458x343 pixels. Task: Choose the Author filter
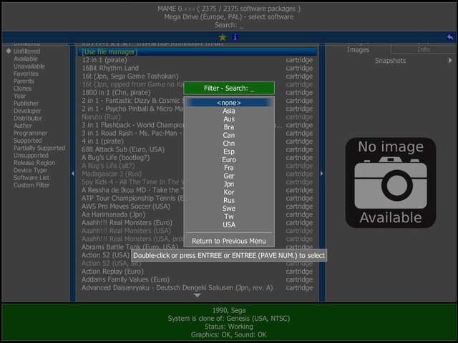click(x=22, y=126)
